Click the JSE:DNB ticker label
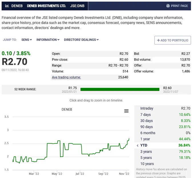 (77, 6)
